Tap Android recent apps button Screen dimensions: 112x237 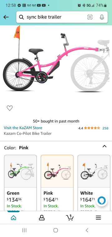[x=24, y=230]
